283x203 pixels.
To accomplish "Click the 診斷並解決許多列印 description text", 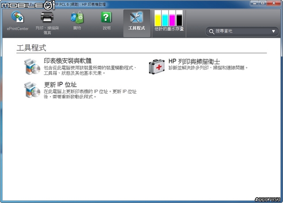I will (x=208, y=68).
